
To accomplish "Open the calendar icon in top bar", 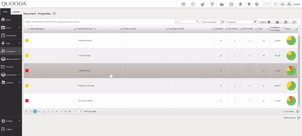I will coord(183,4).
